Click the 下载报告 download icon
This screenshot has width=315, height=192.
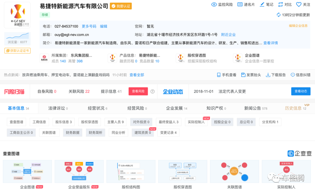pyautogui.click(x=268, y=75)
